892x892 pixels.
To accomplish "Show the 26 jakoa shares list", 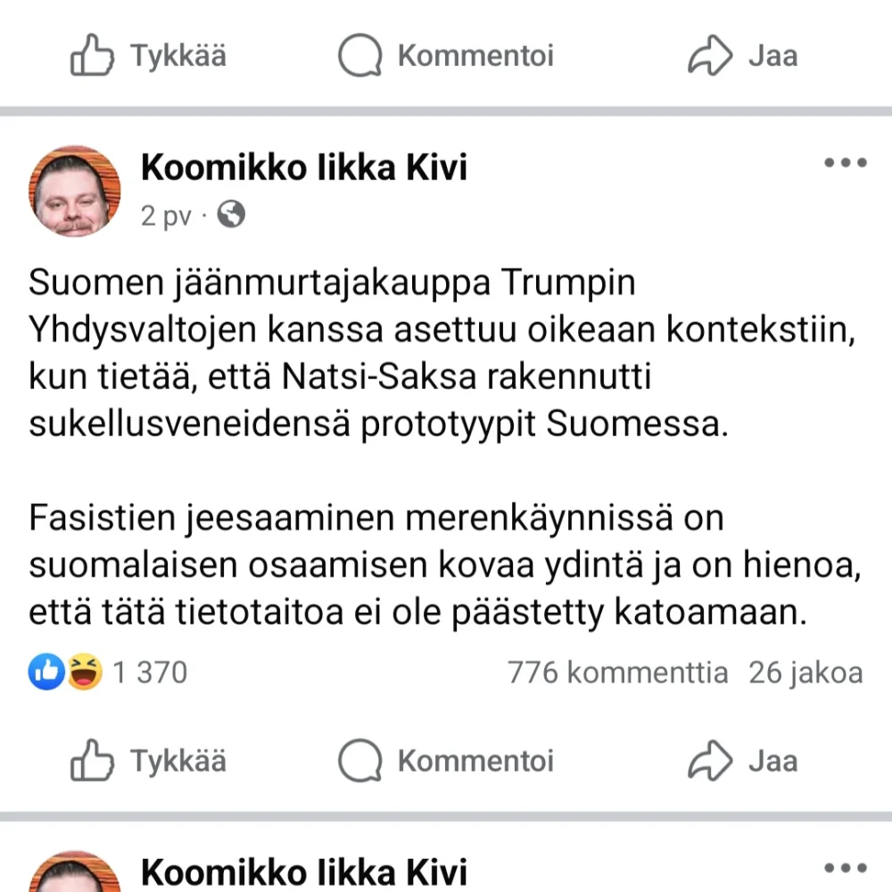I will 805,673.
